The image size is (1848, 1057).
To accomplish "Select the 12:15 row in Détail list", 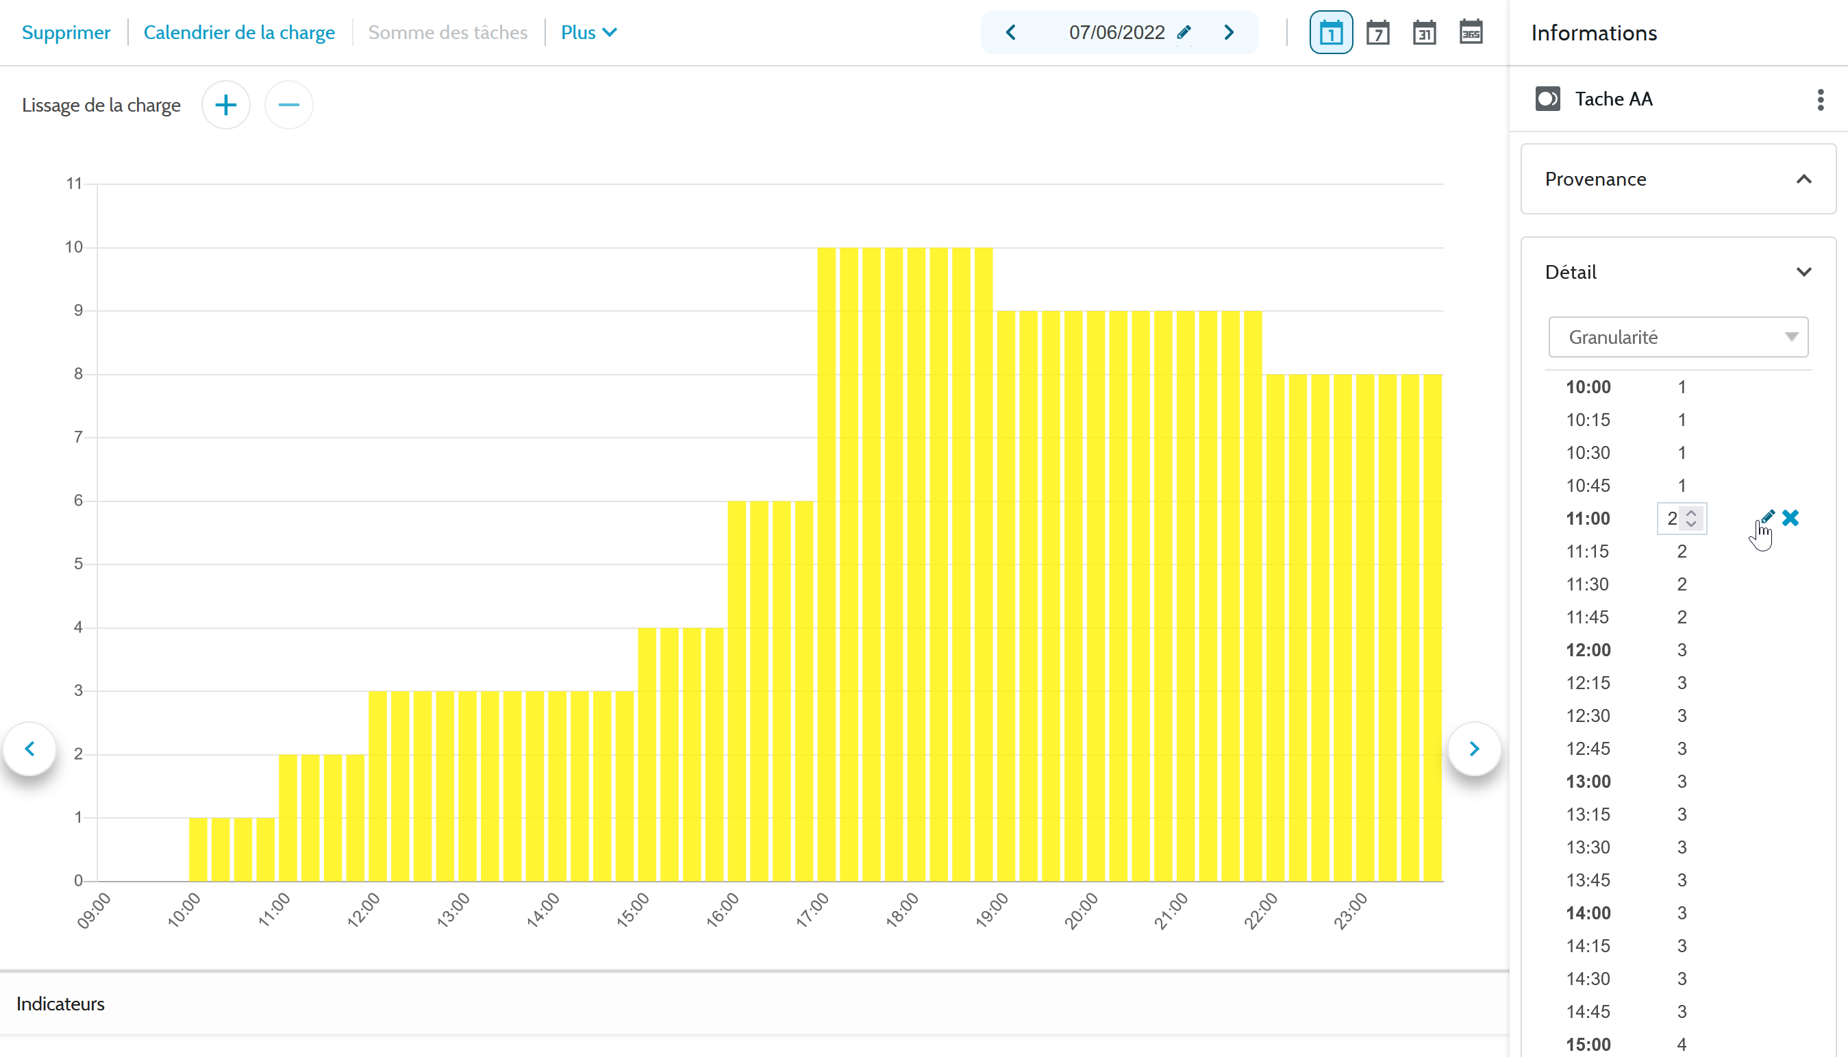I will point(1678,682).
